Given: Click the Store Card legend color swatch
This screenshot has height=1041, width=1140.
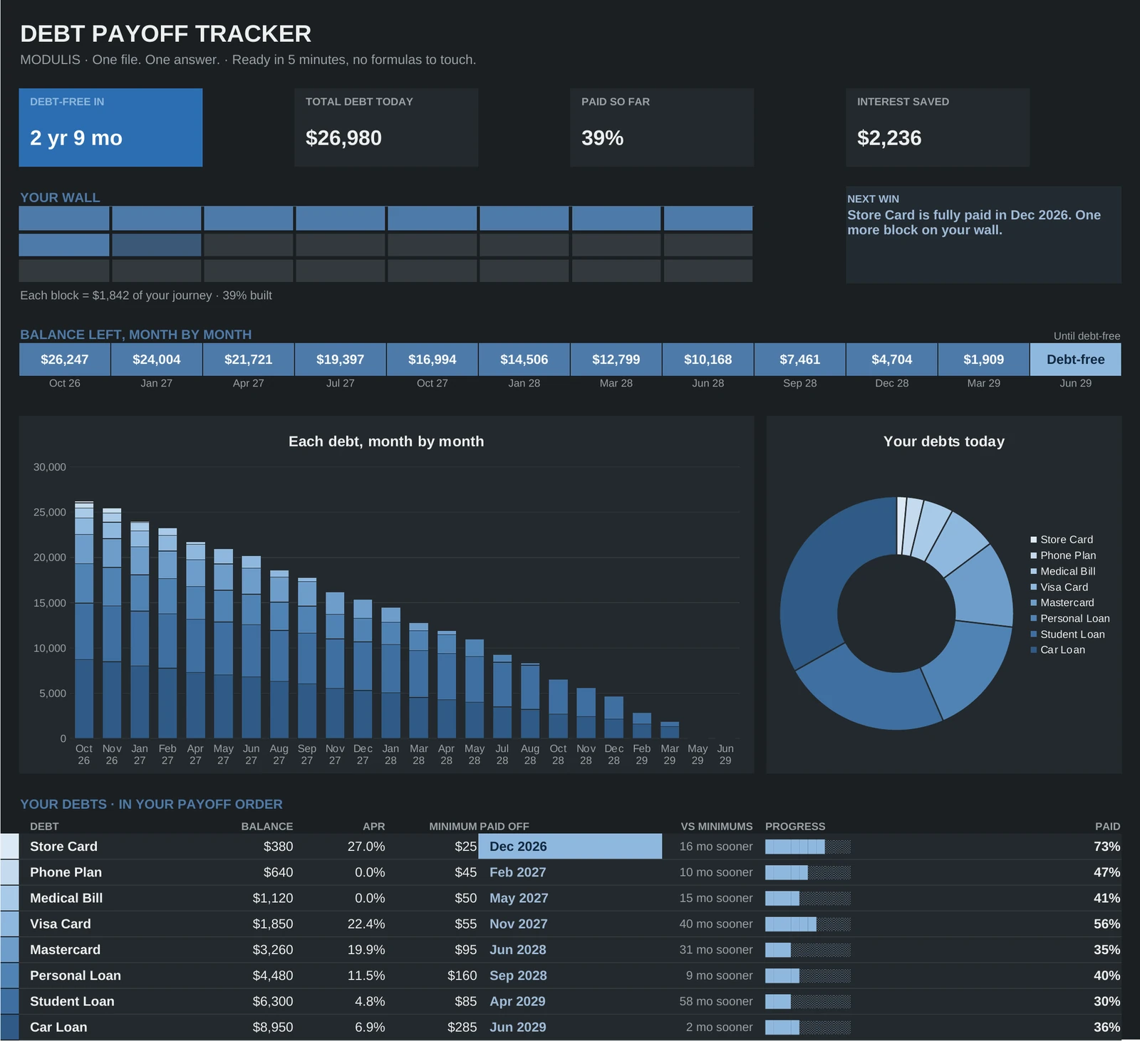Looking at the screenshot, I should click(1034, 540).
